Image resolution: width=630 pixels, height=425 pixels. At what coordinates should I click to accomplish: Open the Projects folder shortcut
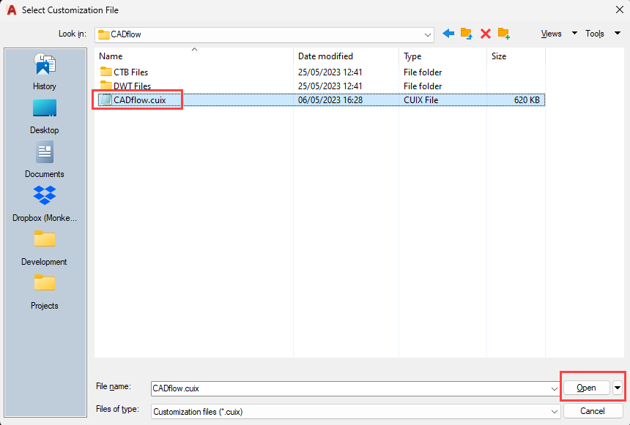tap(45, 292)
